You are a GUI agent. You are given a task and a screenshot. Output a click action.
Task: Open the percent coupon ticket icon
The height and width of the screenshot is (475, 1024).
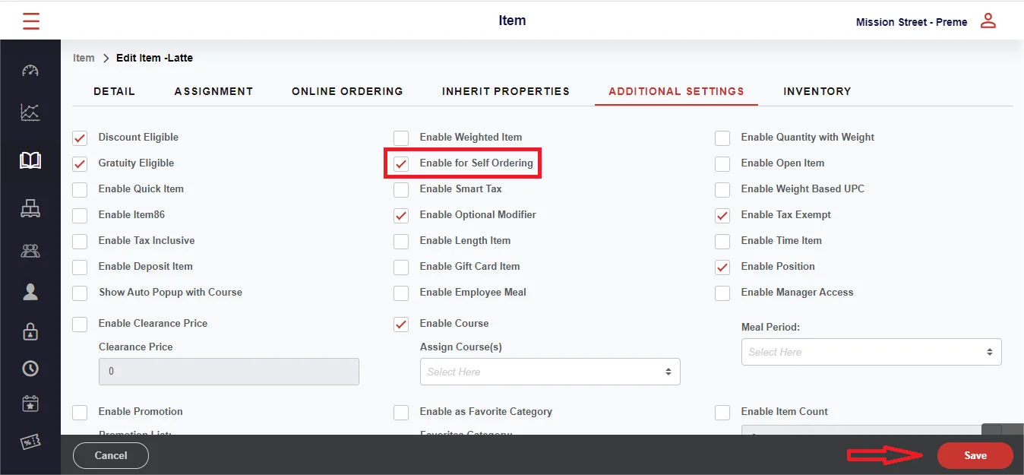click(30, 442)
